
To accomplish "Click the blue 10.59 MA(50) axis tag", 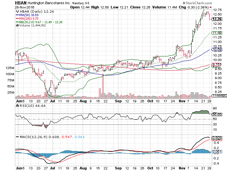I will tap(217, 49).
